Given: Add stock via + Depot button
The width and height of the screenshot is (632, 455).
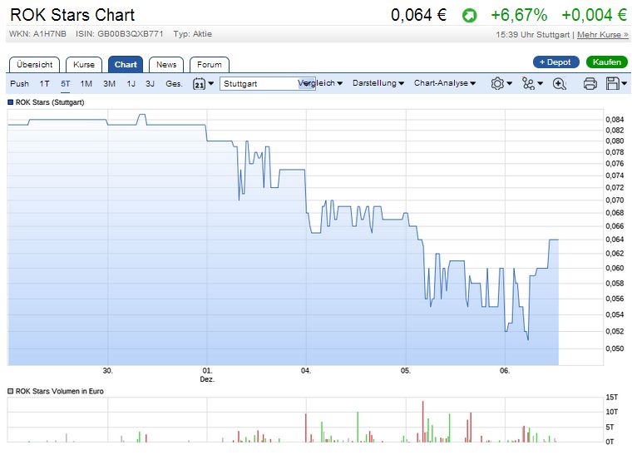Looking at the screenshot, I should click(x=555, y=62).
